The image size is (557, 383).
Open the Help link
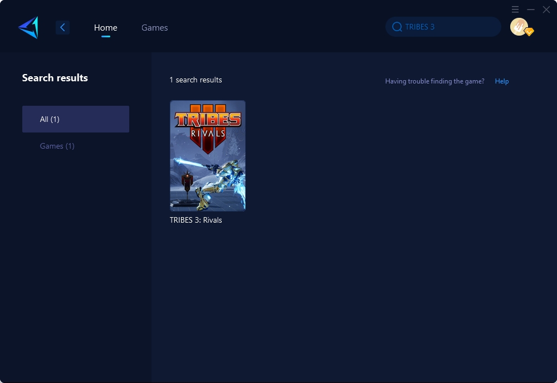point(502,81)
